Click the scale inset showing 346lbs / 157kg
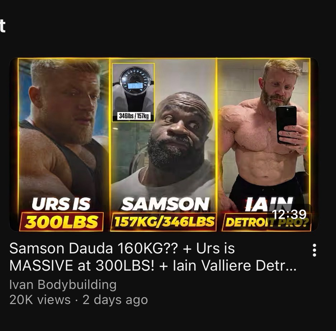The image size is (336, 331). (133, 92)
